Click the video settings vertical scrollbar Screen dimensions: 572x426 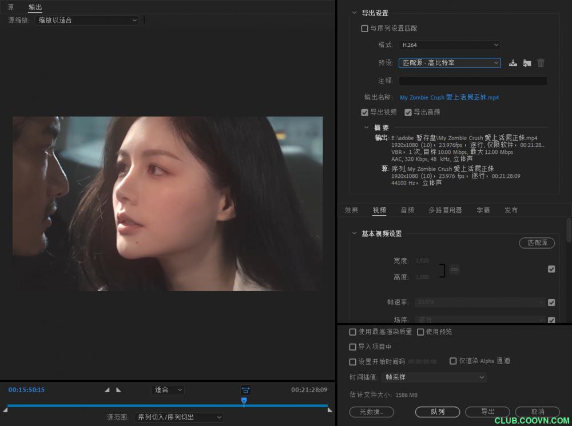pyautogui.click(x=569, y=230)
